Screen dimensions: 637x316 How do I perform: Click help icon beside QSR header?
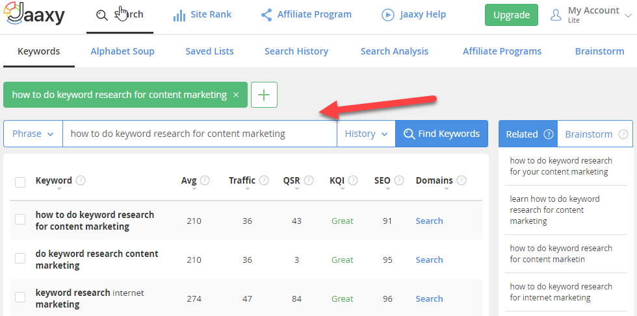(x=309, y=180)
